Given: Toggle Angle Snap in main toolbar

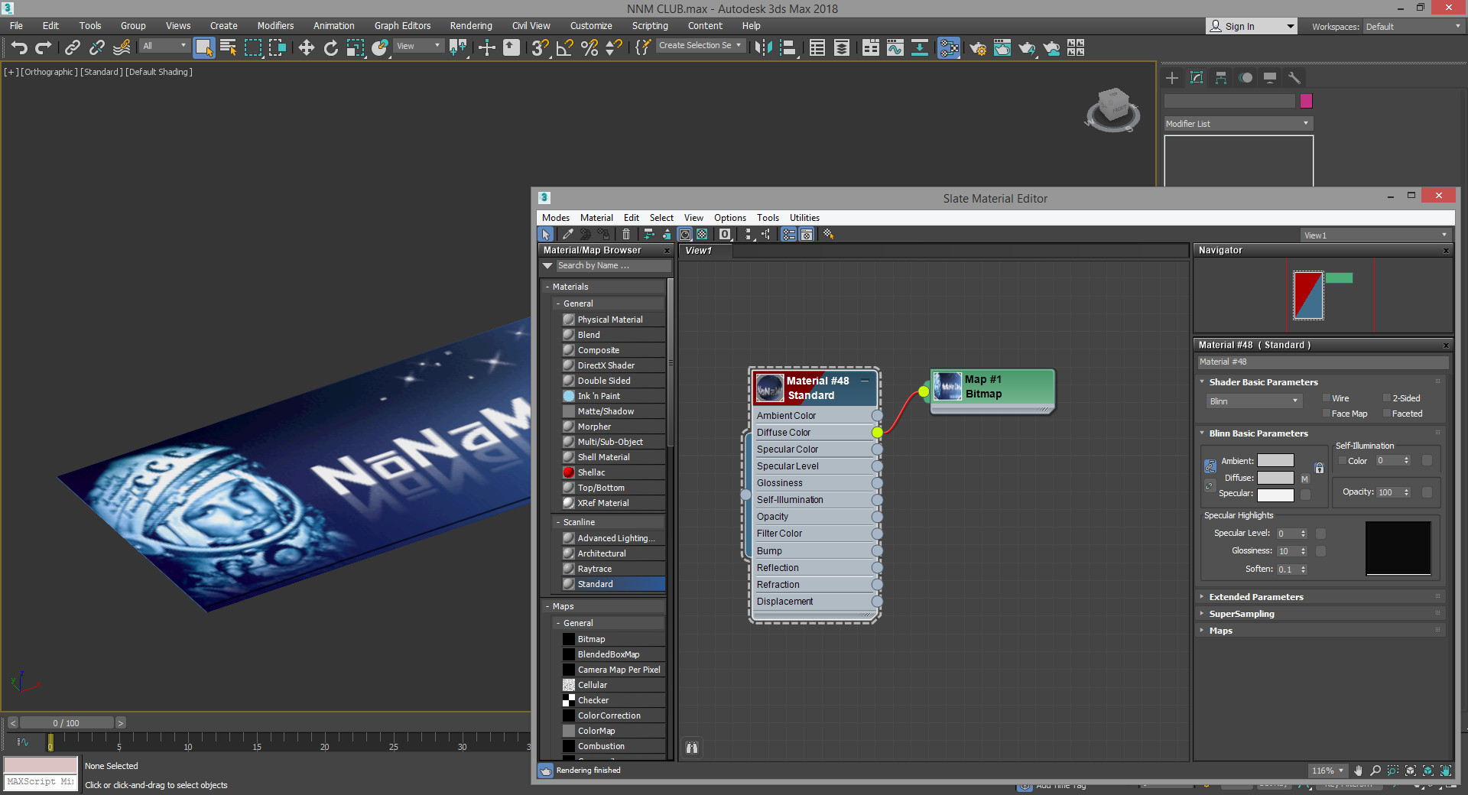Looking at the screenshot, I should point(565,48).
